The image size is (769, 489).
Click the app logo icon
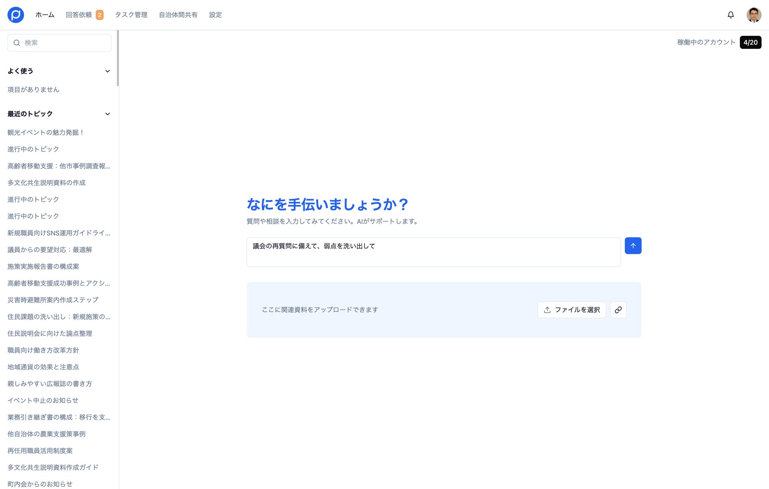click(x=16, y=15)
